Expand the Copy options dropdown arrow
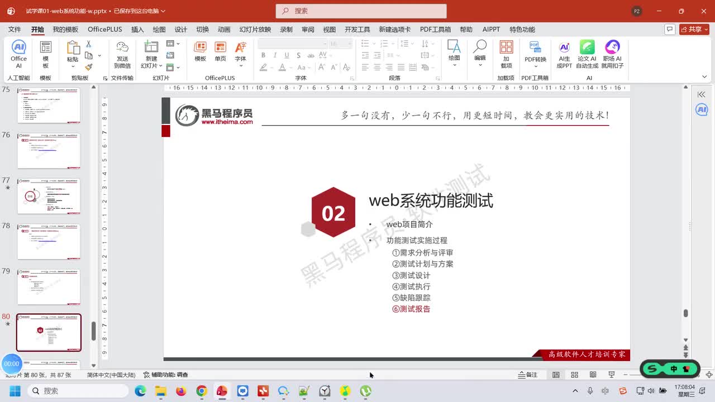The width and height of the screenshot is (715, 402). pos(99,55)
